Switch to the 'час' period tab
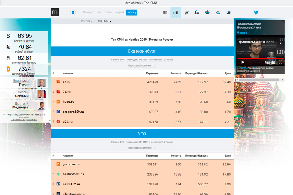The image size is (293, 195). pyautogui.click(x=100, y=12)
